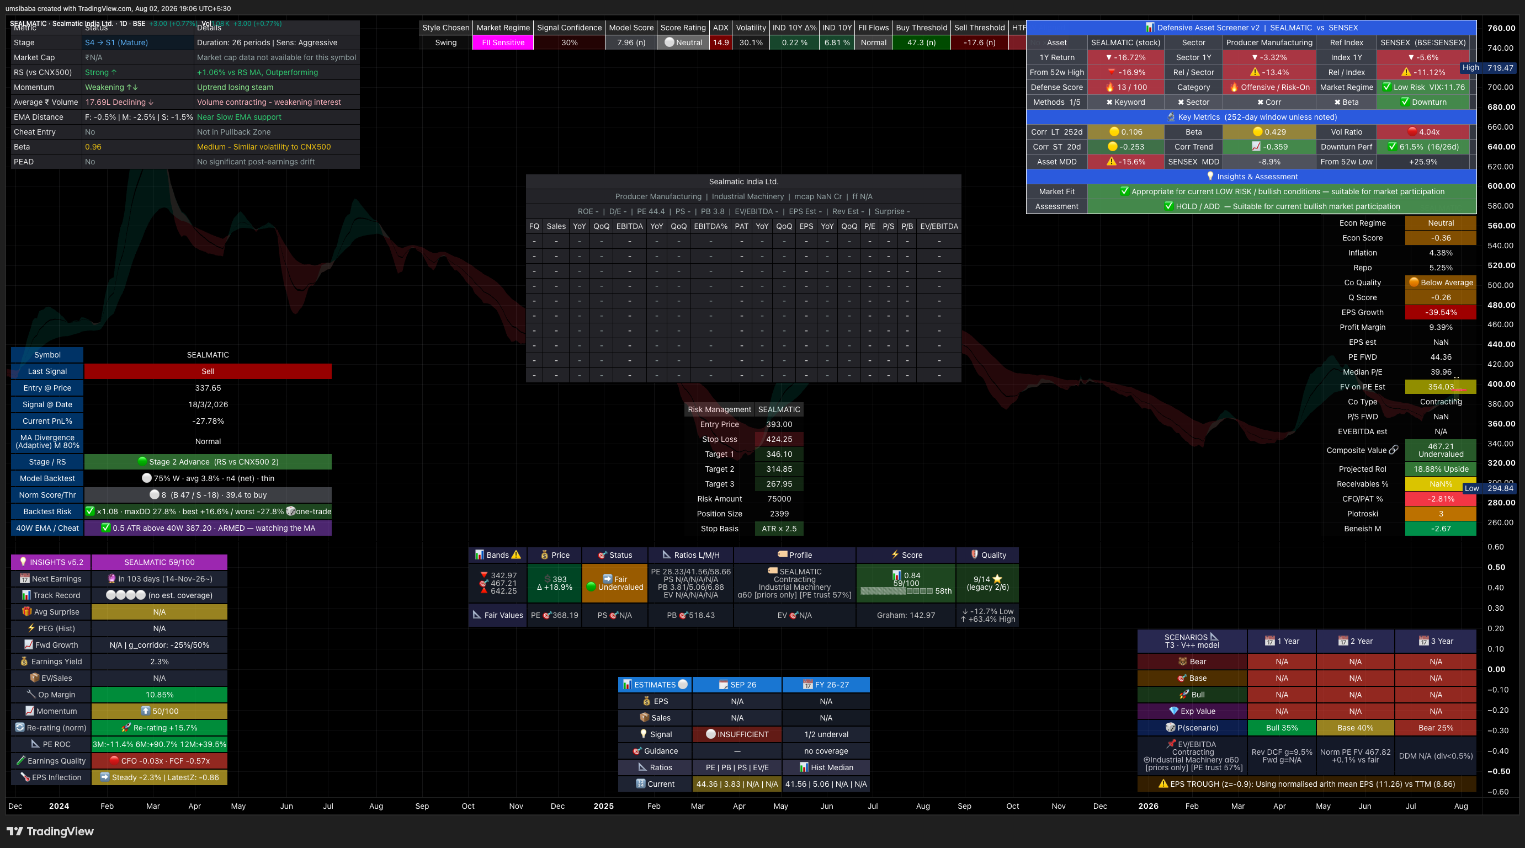
Task: Click the TradingView logo at bottom left
Action: [50, 831]
